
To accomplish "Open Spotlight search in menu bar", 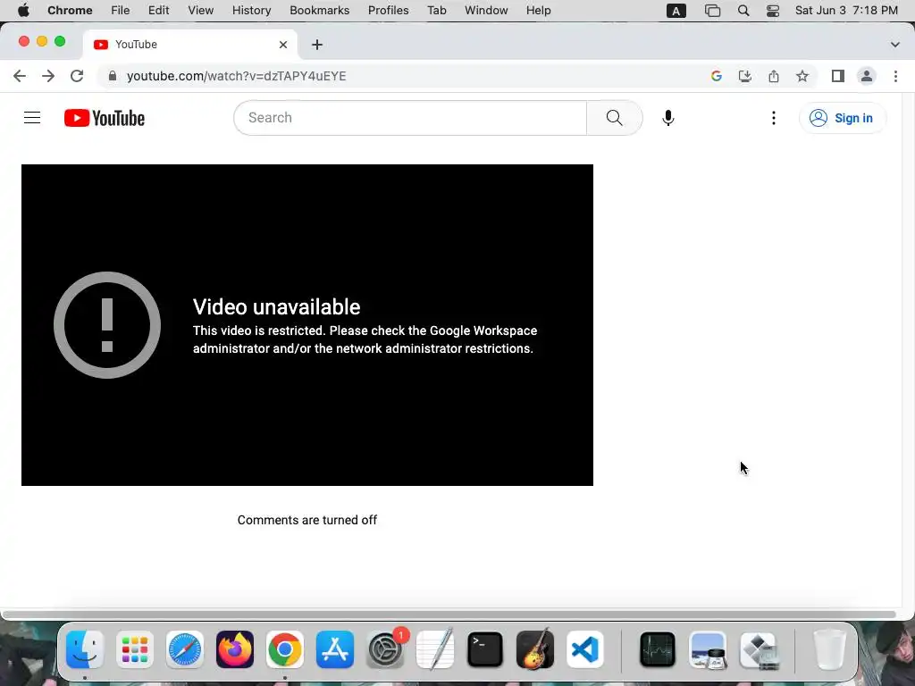I will click(743, 11).
